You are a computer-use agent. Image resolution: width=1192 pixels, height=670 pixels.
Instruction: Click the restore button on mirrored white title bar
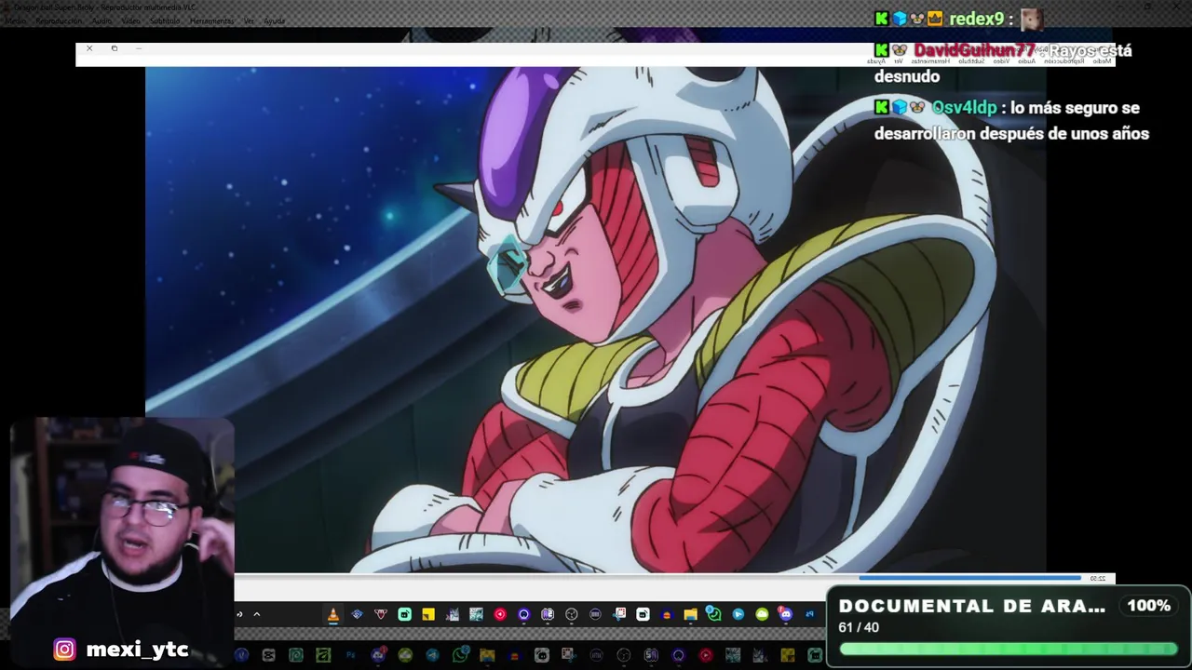115,48
